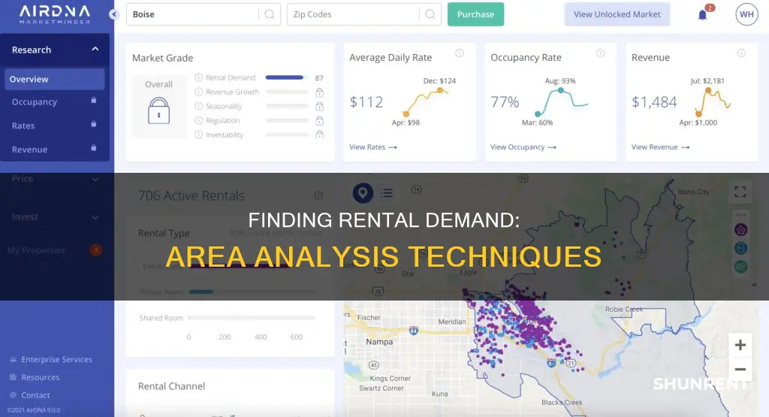
Task: Click the info icon beside Investability
Action: (198, 134)
